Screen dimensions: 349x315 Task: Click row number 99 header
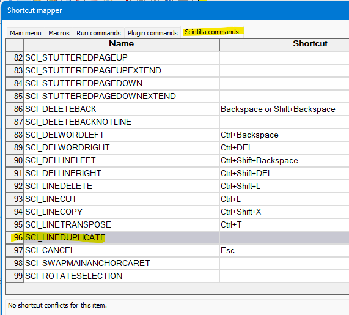[15, 276]
